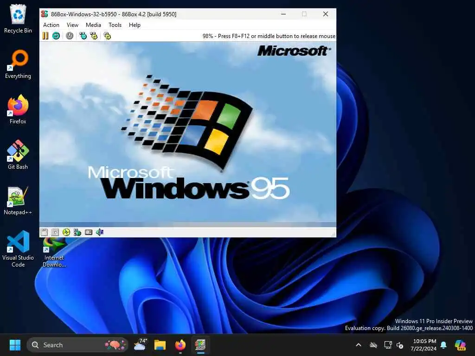Click the search highlights brain icon
475x356 pixels.
coord(115,345)
